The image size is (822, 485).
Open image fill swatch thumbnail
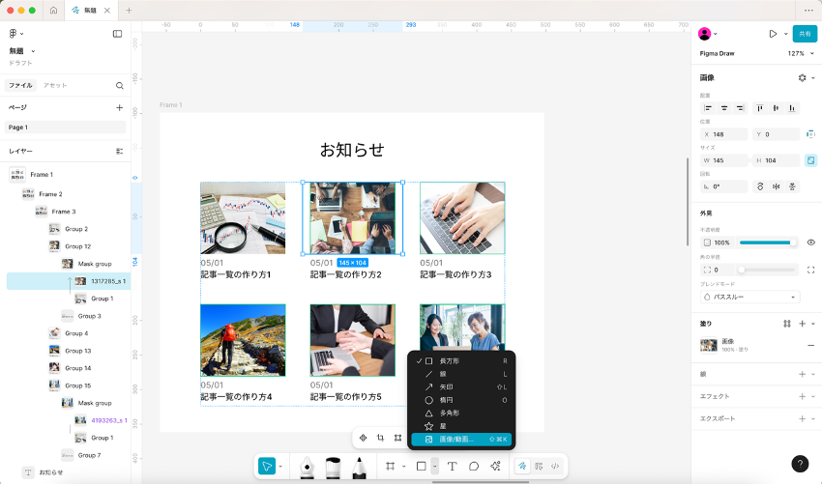[x=709, y=345]
